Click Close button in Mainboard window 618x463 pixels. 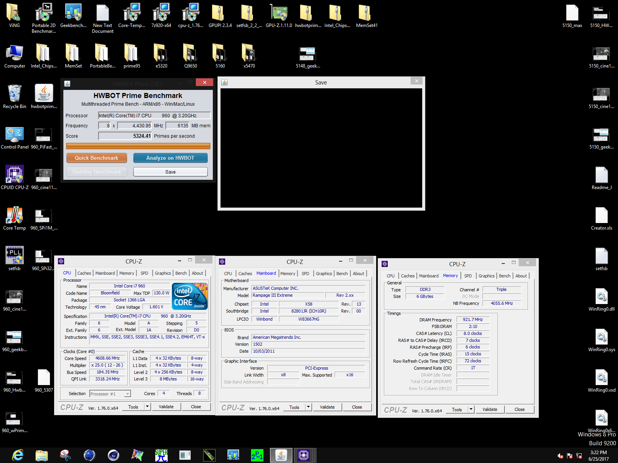357,407
